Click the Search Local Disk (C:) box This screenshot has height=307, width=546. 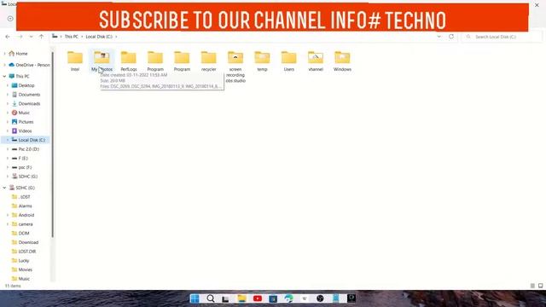pyautogui.click(x=502, y=37)
